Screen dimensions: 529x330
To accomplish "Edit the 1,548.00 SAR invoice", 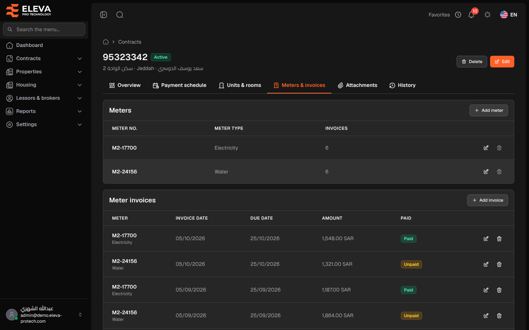I will 486,239.
